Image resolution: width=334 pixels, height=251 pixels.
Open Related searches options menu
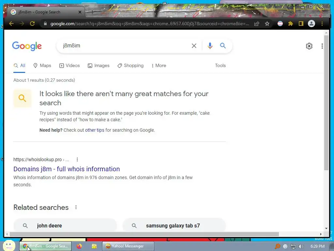click(x=76, y=207)
